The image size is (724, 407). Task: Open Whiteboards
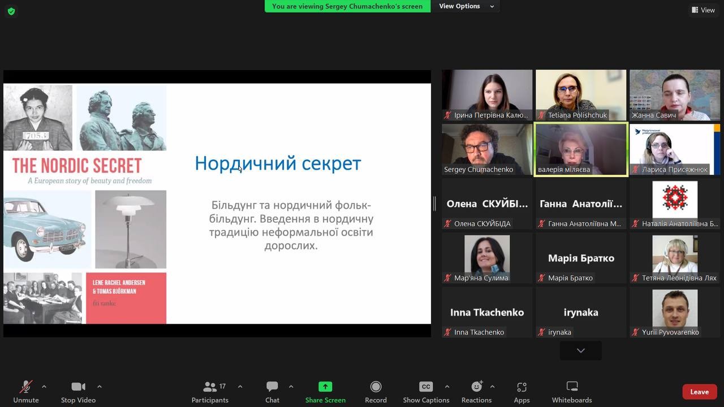[571, 392]
